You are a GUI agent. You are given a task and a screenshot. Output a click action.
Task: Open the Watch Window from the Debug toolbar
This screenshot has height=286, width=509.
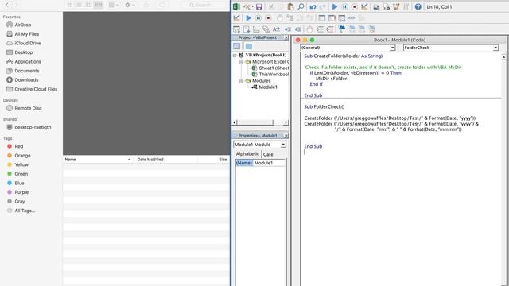(341, 17)
